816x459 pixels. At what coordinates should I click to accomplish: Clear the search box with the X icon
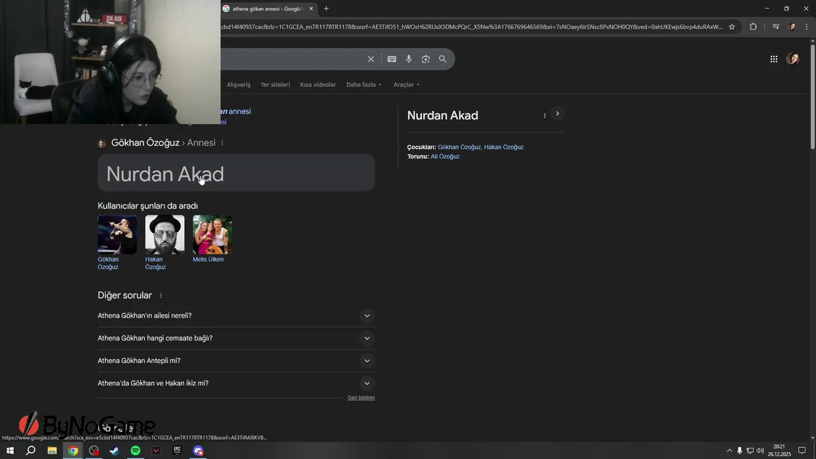click(x=370, y=59)
